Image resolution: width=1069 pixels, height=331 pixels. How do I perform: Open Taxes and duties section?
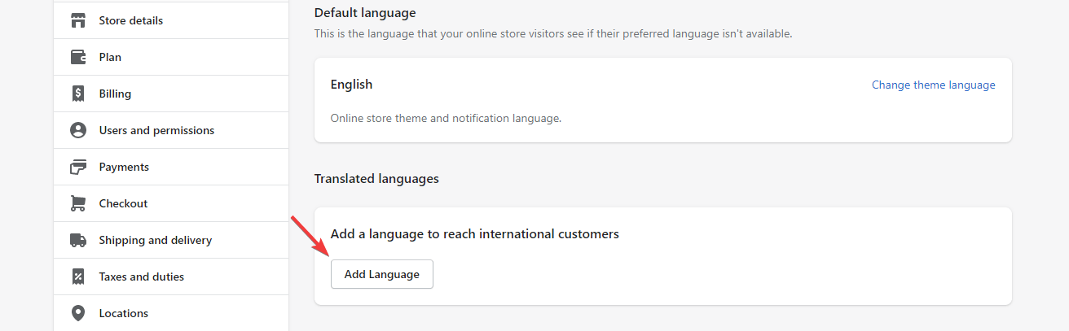[171, 277]
